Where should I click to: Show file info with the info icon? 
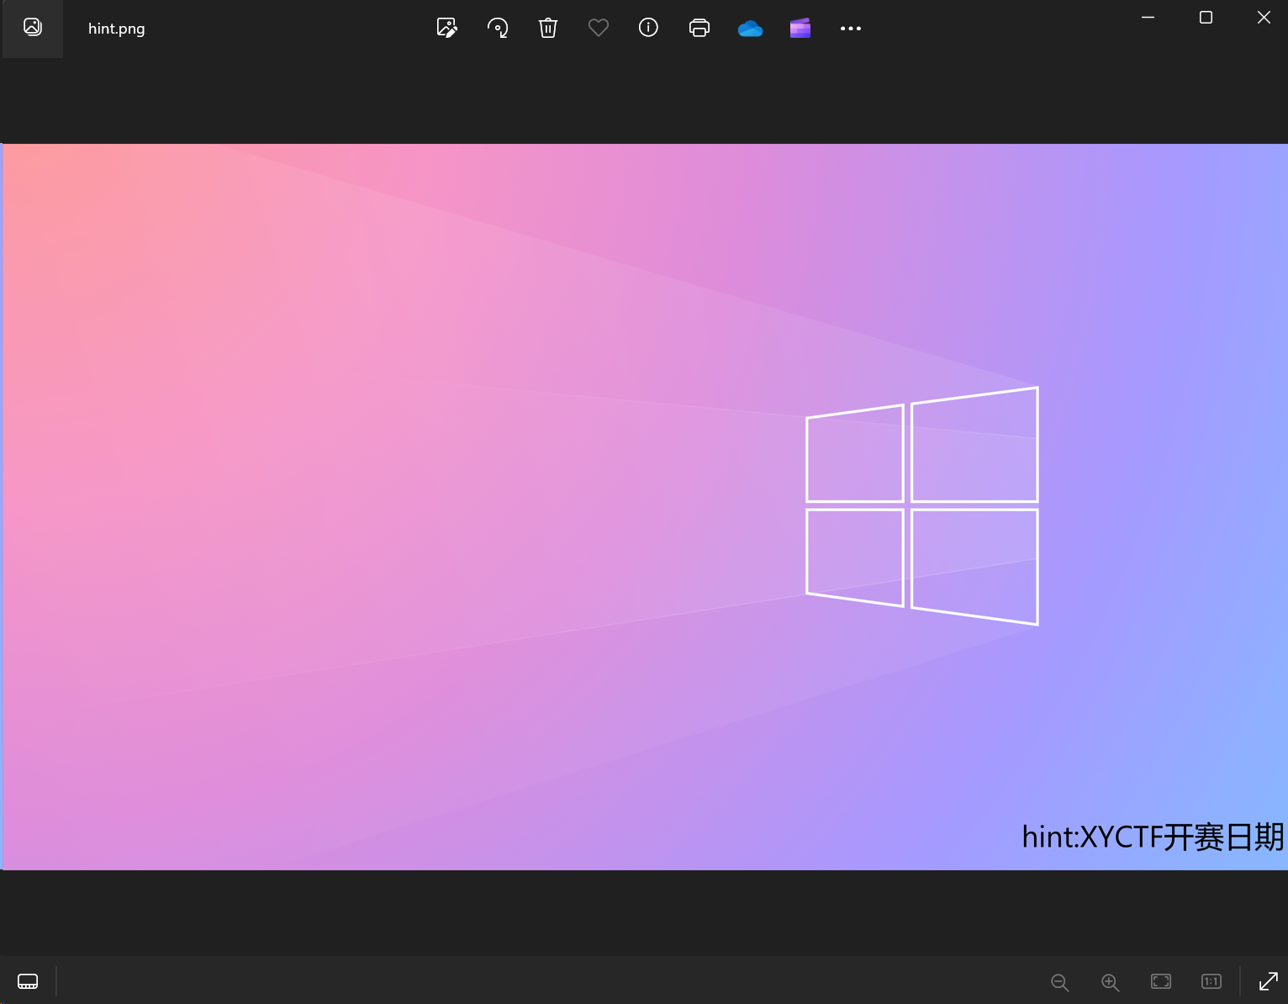tap(648, 28)
